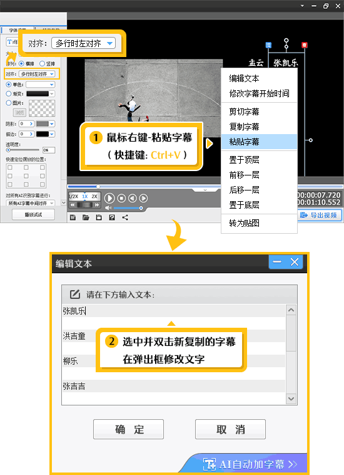This screenshot has height=475, width=344.
Task: Click the 透明度 opacity slider
Action: [x=23, y=150]
